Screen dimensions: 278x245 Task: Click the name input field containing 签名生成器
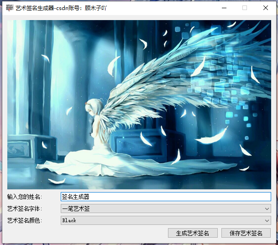coord(166,197)
